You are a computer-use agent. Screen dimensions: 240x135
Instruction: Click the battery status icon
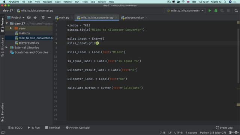194,2
